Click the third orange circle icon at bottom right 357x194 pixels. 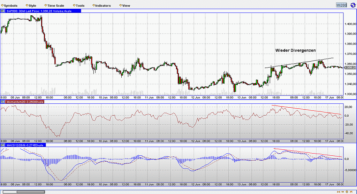[347, 192]
